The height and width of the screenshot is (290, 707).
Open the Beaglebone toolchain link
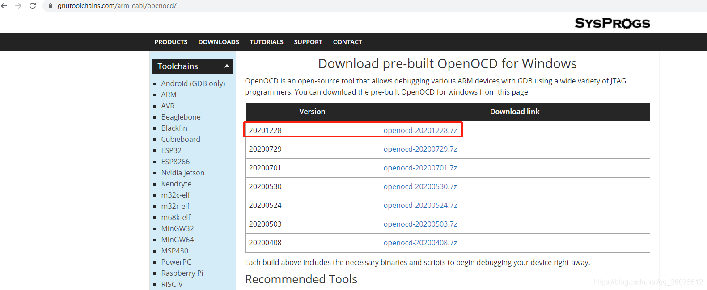[181, 117]
